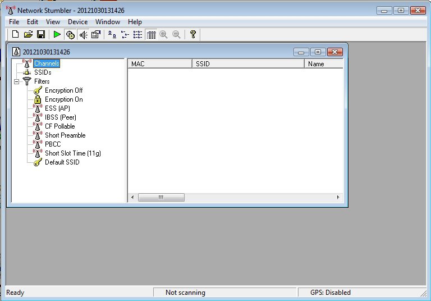Select the SSIDs tree node
Screen dimensions: 431x301
[43, 72]
